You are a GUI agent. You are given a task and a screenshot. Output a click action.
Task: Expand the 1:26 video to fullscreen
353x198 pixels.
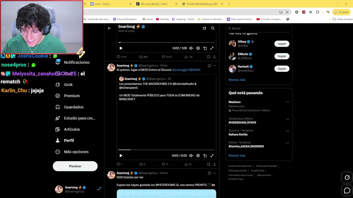point(212,48)
